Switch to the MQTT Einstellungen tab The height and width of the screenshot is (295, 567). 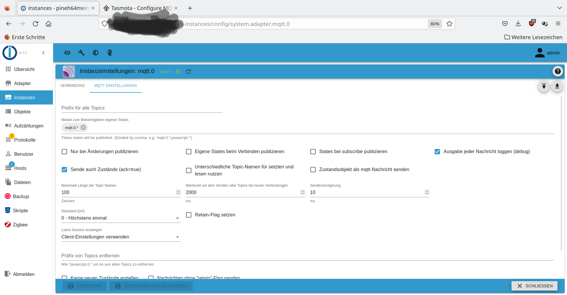[115, 86]
